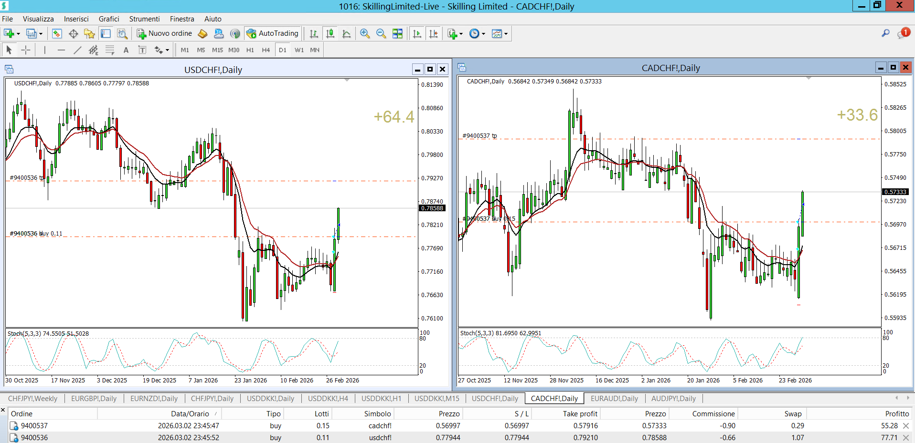Open the indicators list dropdown
This screenshot has height=443, width=915.
click(x=461, y=34)
